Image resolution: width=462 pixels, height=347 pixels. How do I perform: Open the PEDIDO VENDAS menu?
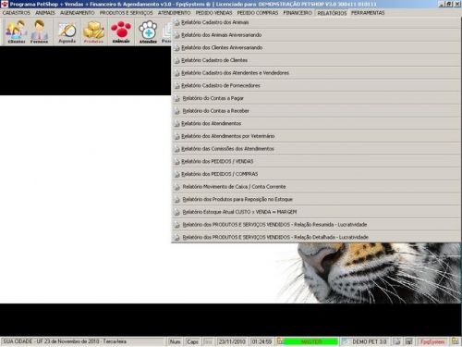point(213,13)
